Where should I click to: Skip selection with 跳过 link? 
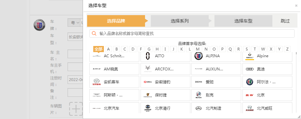pyautogui.click(x=285, y=21)
